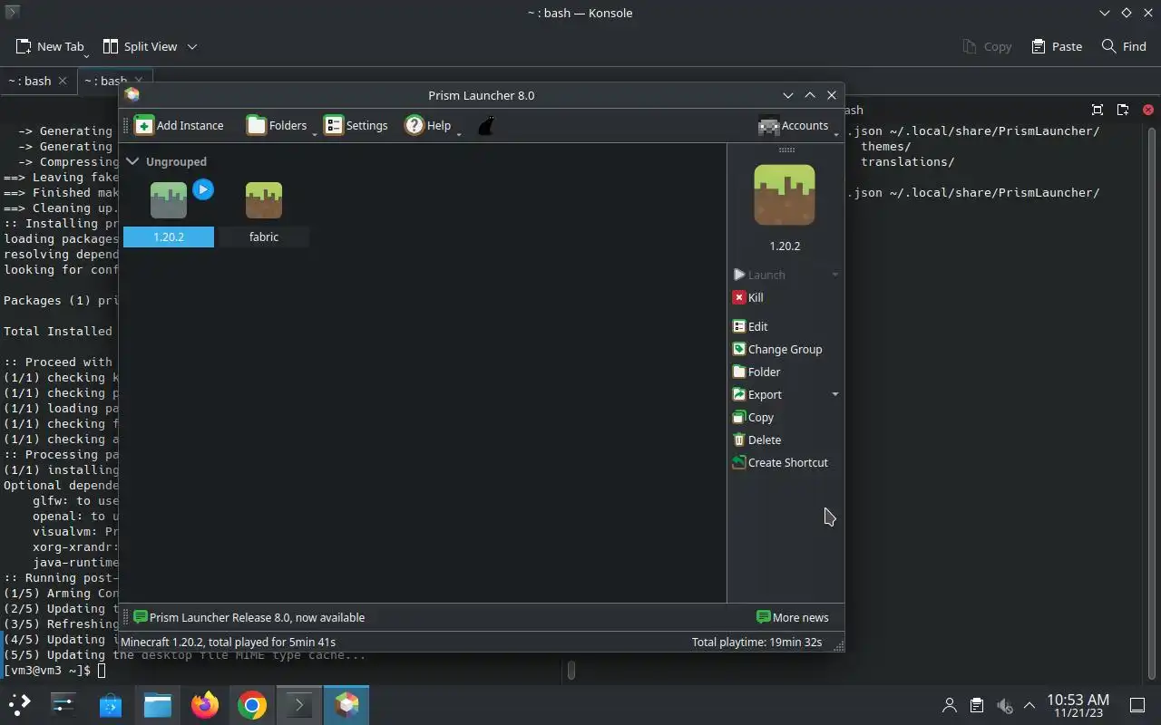Click the large grass block instance image

[x=785, y=195]
